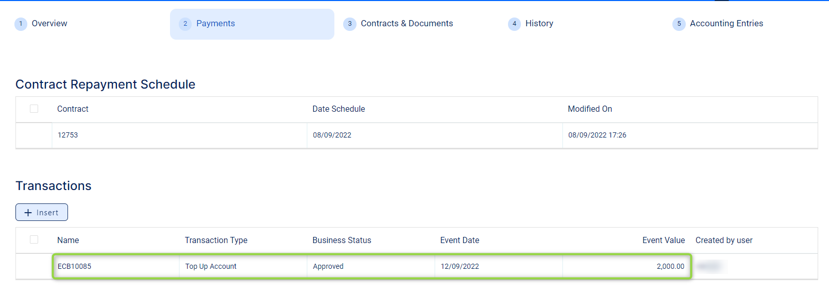Image resolution: width=829 pixels, height=292 pixels.
Task: Click the Event Value column header
Action: click(663, 241)
